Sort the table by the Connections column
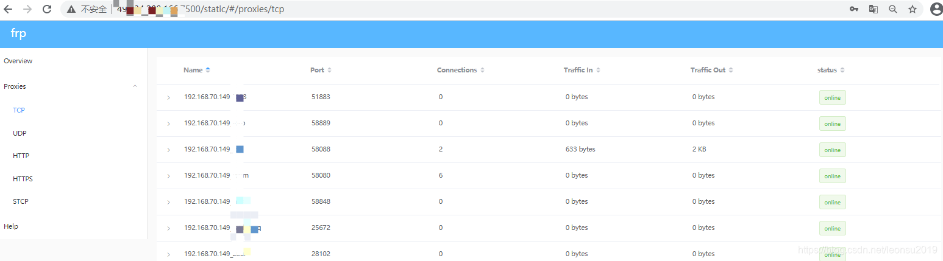The image size is (943, 261). pyautogui.click(x=461, y=70)
